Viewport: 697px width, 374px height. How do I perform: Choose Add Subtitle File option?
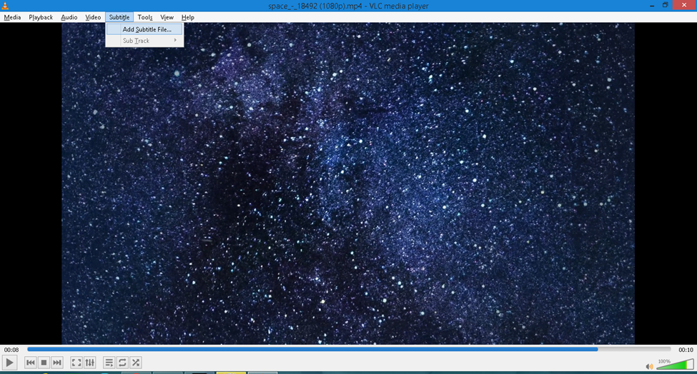pyautogui.click(x=144, y=29)
